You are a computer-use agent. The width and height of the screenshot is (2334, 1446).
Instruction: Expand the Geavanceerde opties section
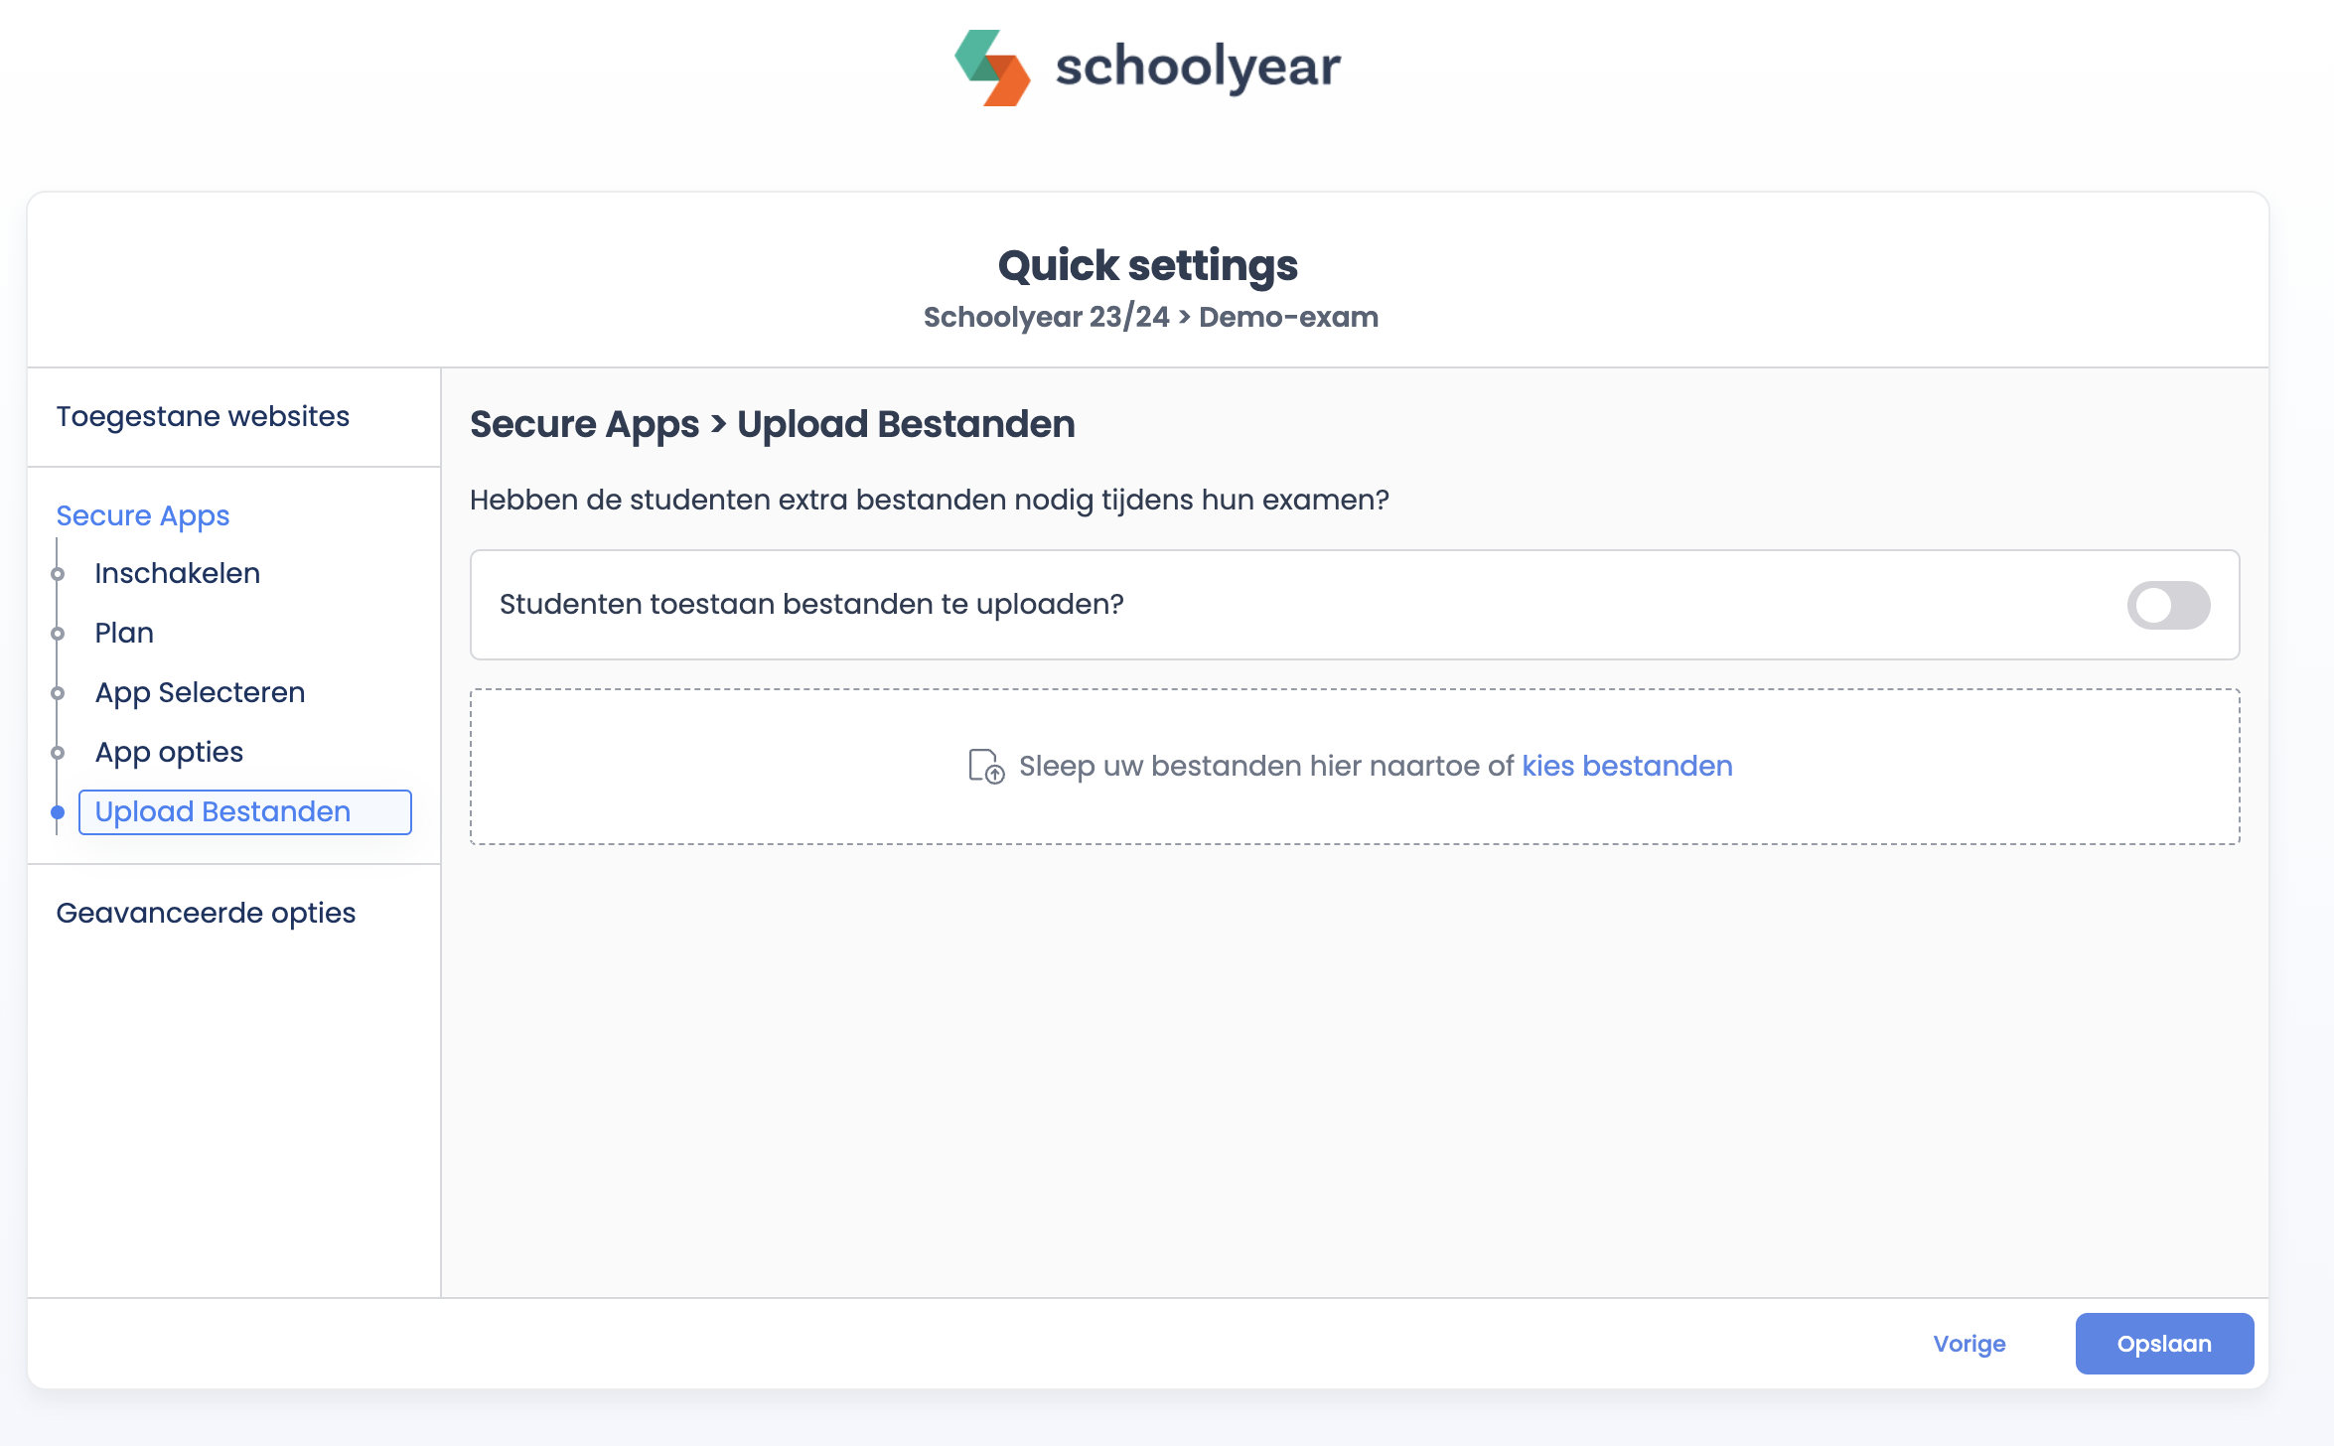(206, 913)
